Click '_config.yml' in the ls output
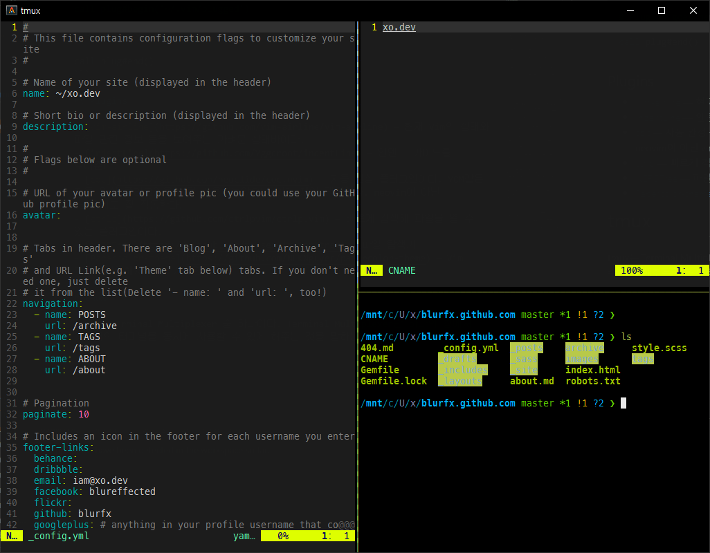 coord(468,348)
